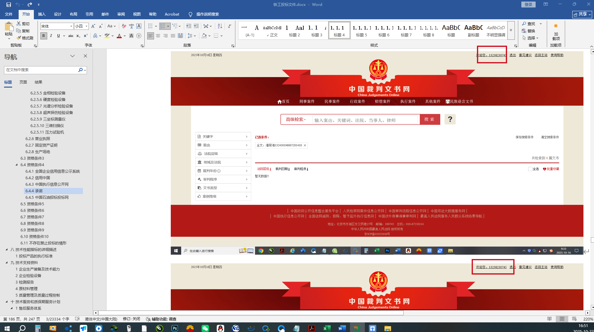Click the 操作说明搜索 tell-me search field
The width and height of the screenshot is (594, 332).
pos(207,14)
